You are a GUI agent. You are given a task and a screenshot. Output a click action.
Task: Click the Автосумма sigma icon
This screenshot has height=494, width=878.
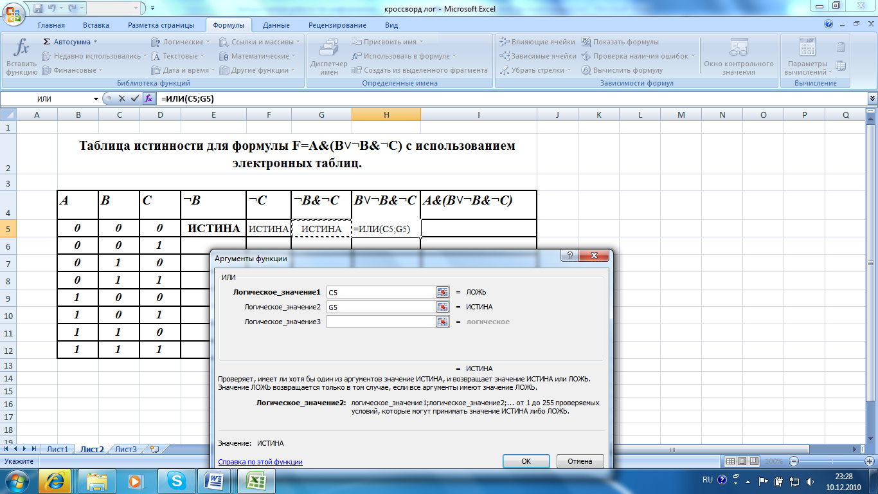pos(46,41)
